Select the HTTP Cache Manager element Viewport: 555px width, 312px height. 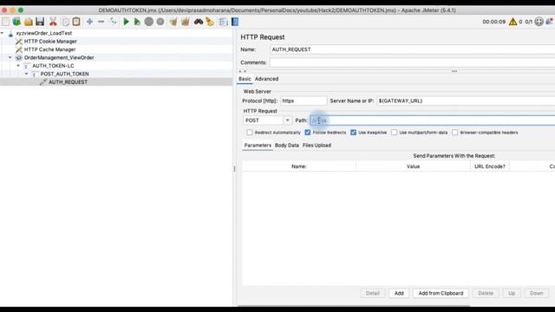click(50, 49)
